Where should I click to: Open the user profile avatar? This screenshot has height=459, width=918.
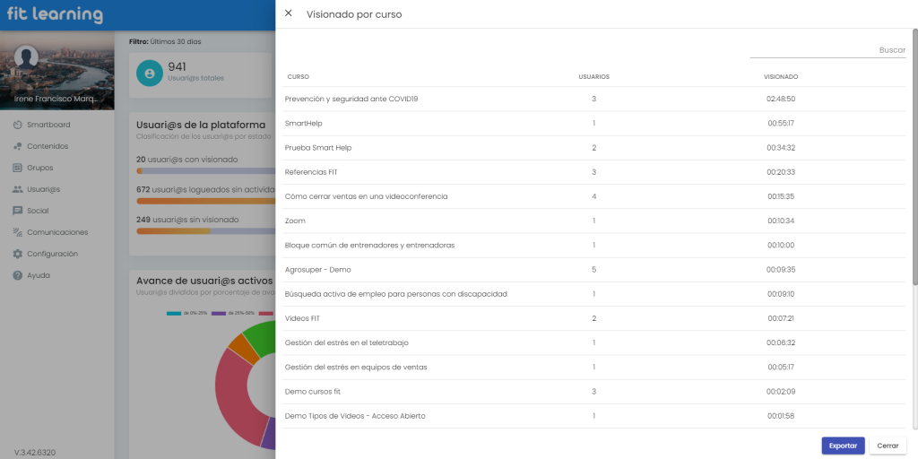pos(27,58)
